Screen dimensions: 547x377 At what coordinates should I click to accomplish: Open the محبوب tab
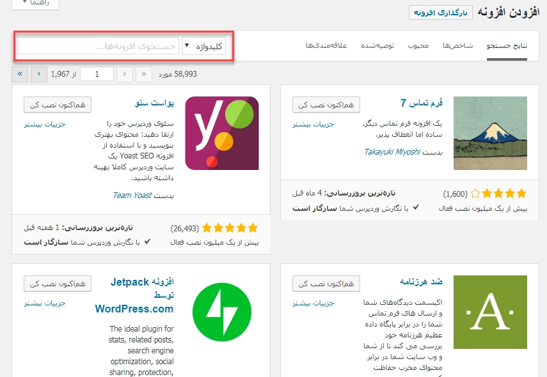(418, 45)
